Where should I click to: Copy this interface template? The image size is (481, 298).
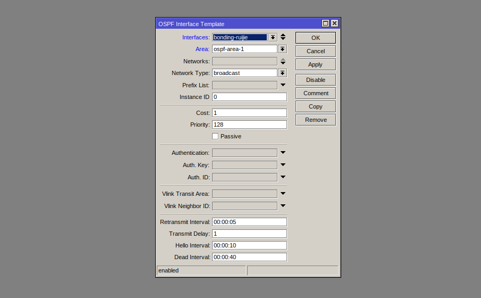316,106
